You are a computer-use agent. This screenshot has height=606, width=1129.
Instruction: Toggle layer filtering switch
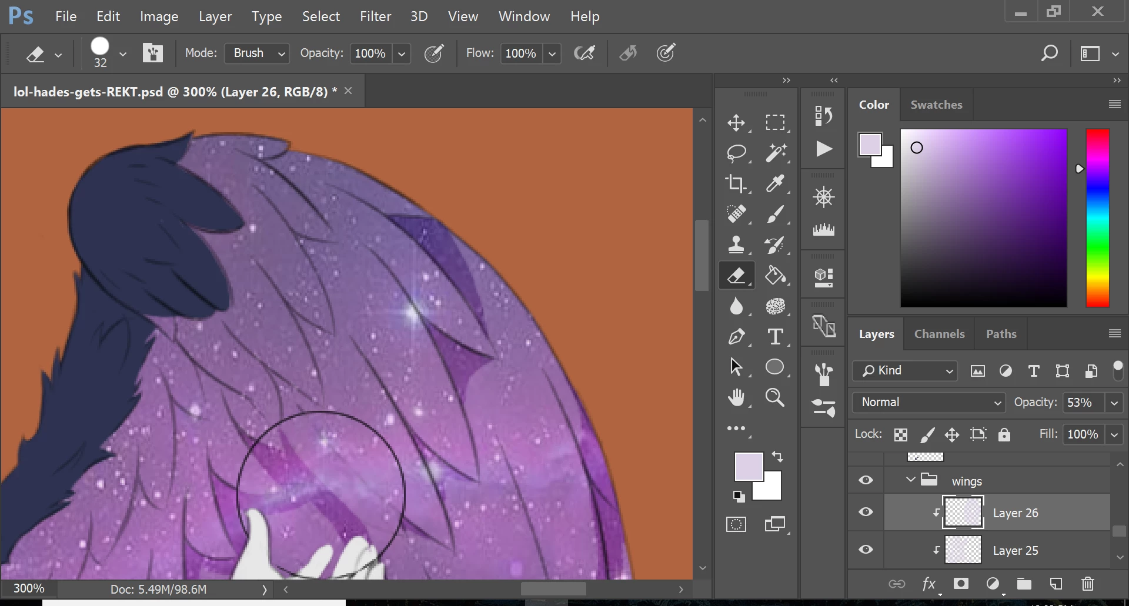pyautogui.click(x=1118, y=371)
